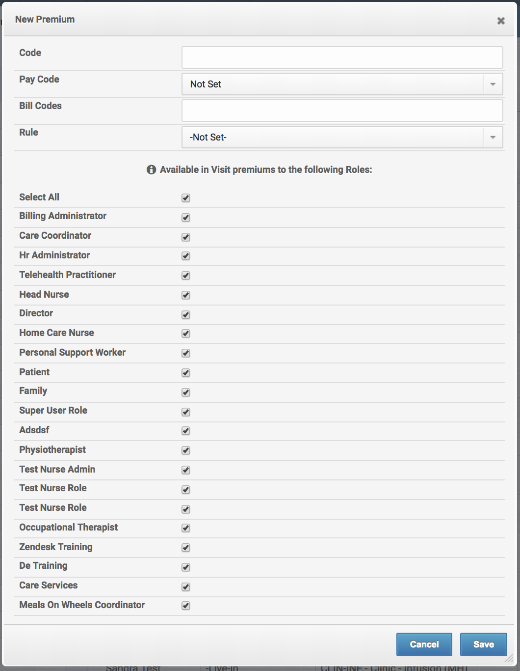Click the info icon beside Available in Visit premiums

[151, 170]
